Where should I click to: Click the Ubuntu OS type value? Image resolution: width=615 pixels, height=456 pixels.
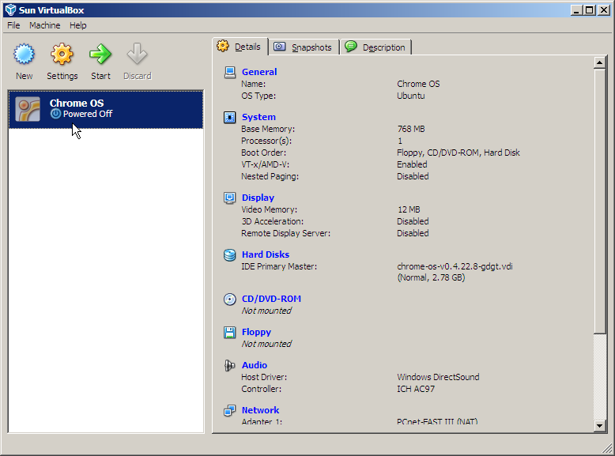[410, 96]
